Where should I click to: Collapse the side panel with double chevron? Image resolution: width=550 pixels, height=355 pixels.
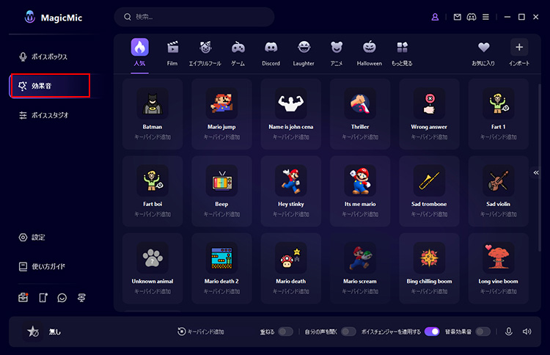536,172
